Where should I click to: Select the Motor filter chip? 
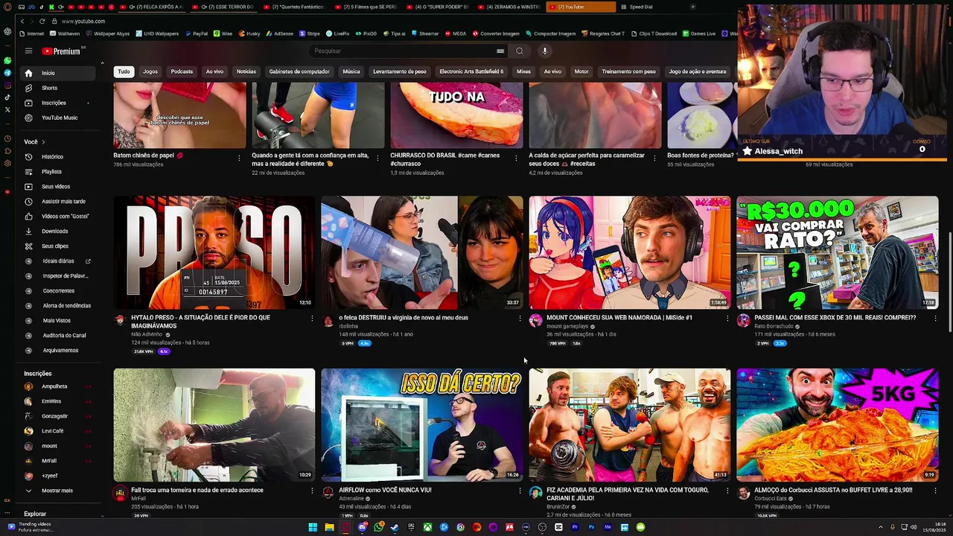pos(581,71)
